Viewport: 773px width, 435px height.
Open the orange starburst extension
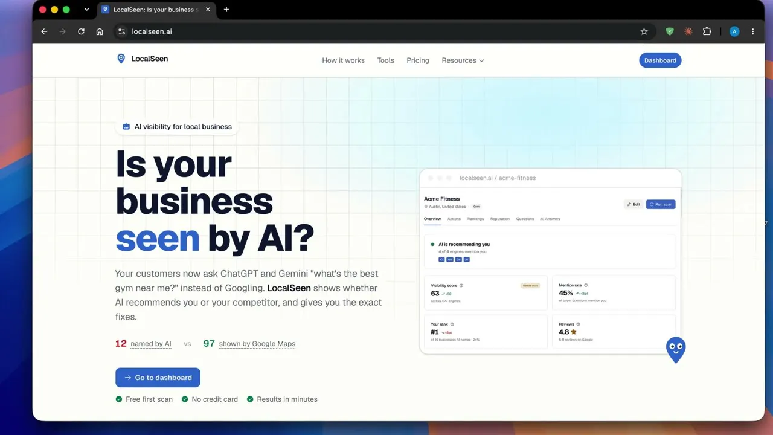(688, 31)
